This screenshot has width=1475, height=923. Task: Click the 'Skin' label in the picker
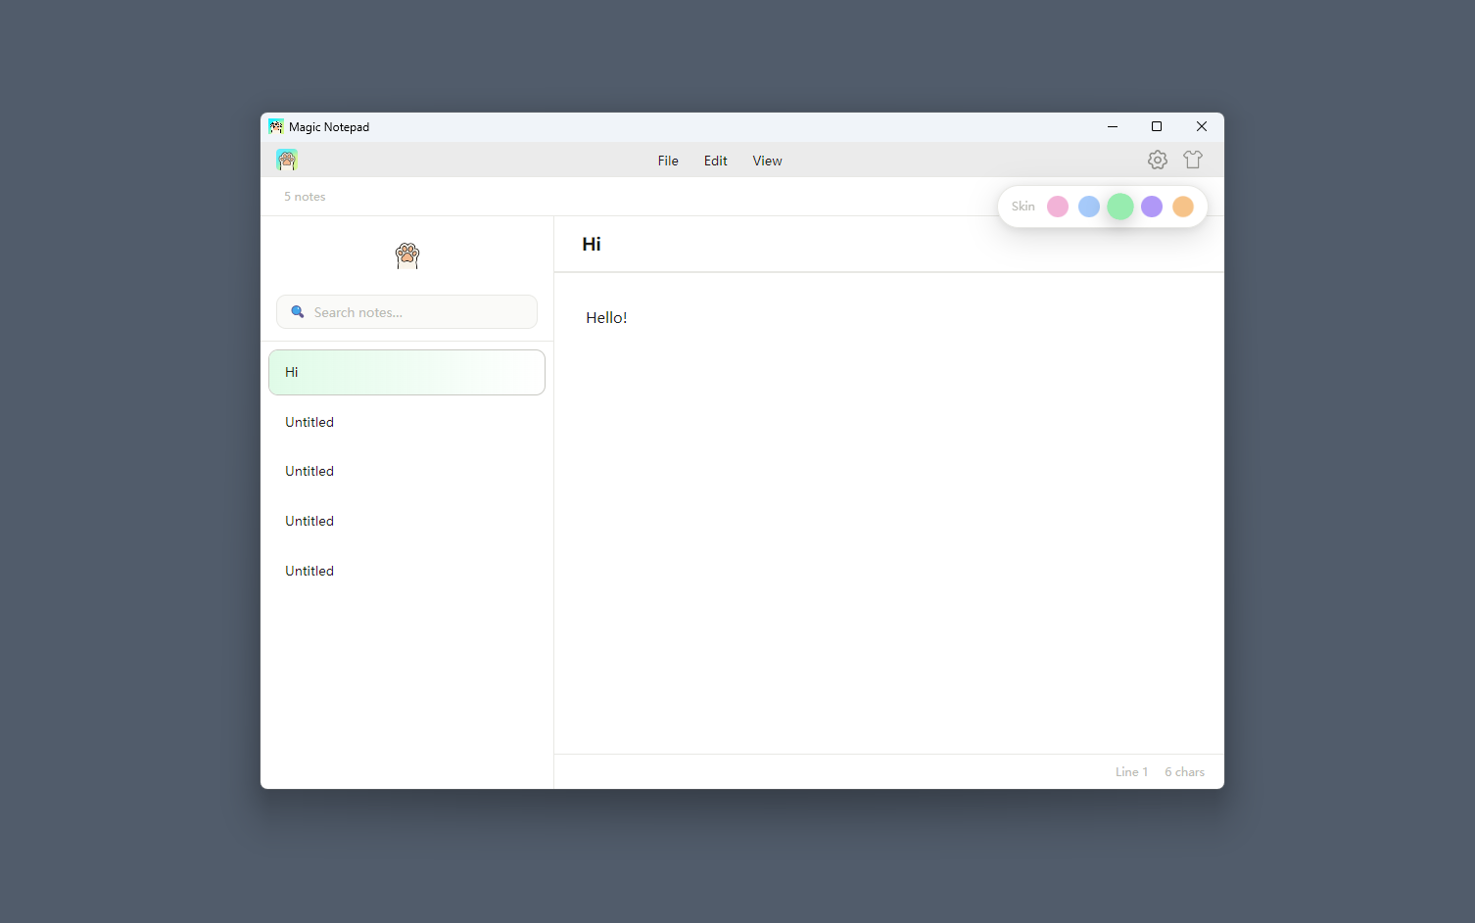pyautogui.click(x=1023, y=207)
